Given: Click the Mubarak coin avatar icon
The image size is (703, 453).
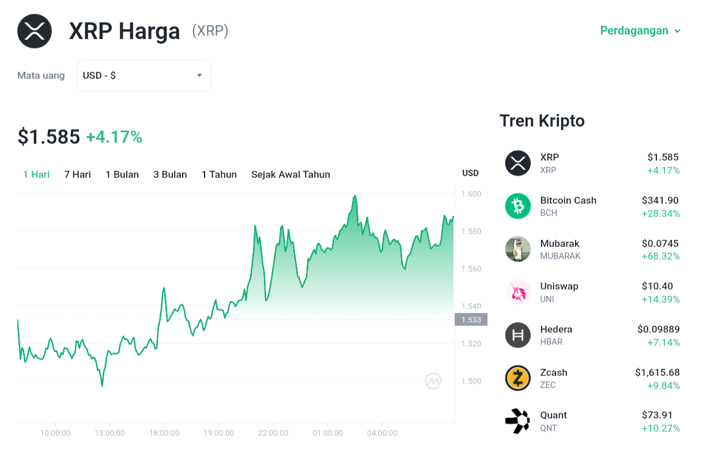Looking at the screenshot, I should coord(517,249).
